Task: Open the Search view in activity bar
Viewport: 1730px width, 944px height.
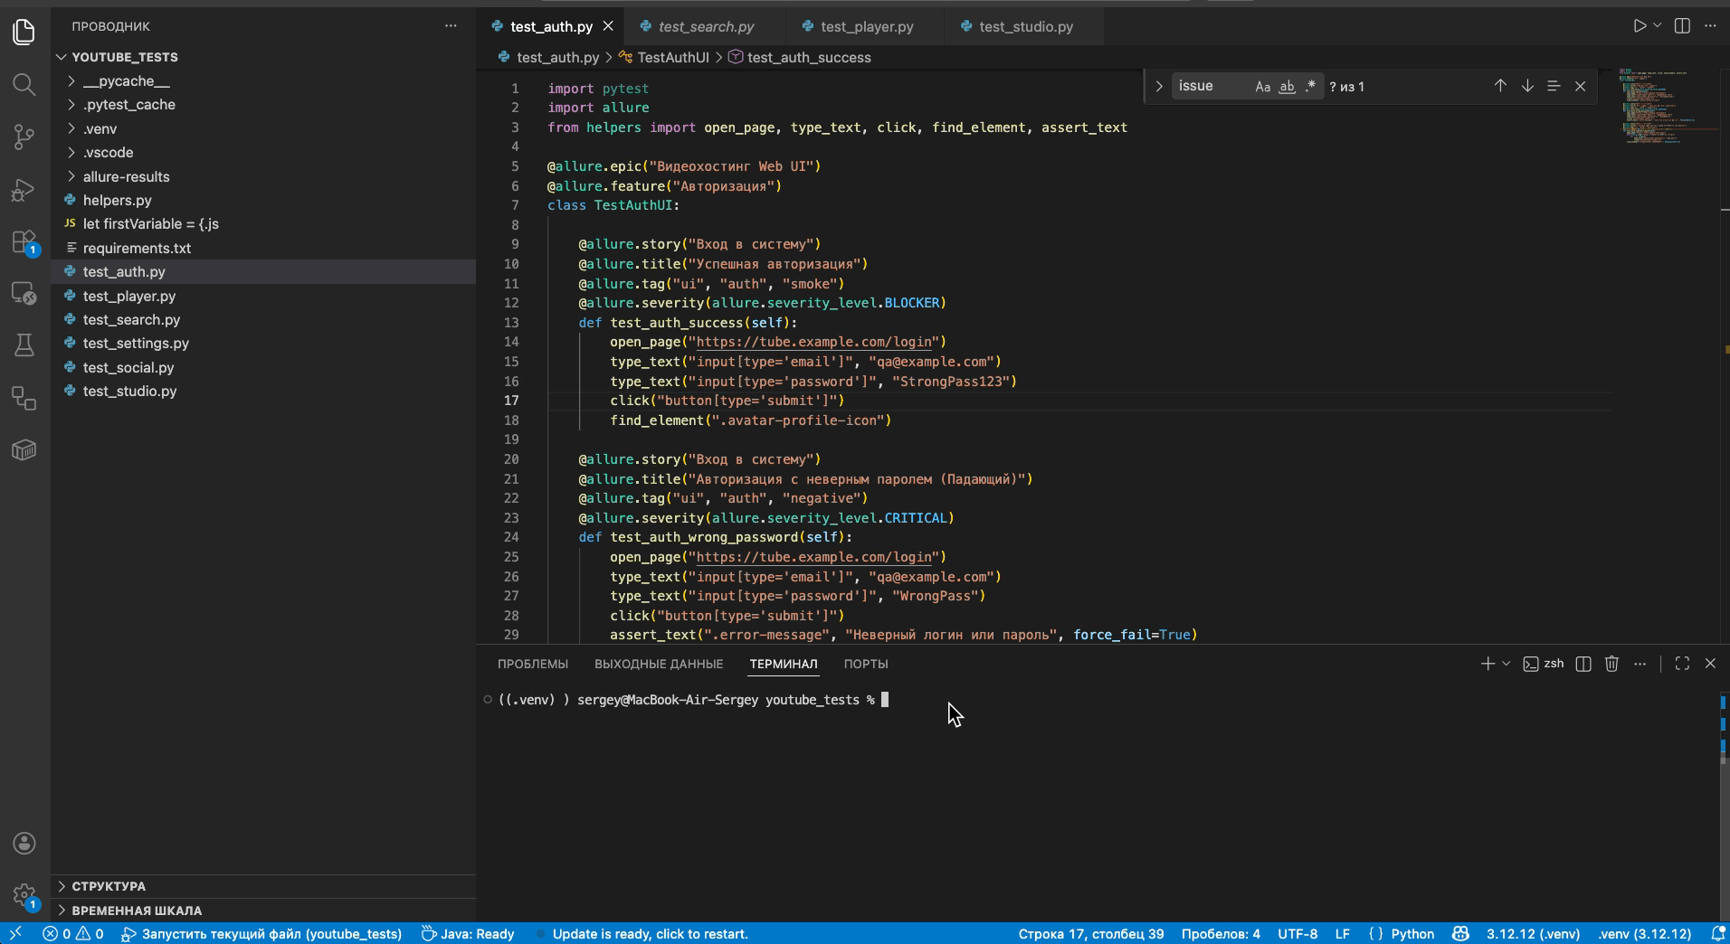Action: 24,85
